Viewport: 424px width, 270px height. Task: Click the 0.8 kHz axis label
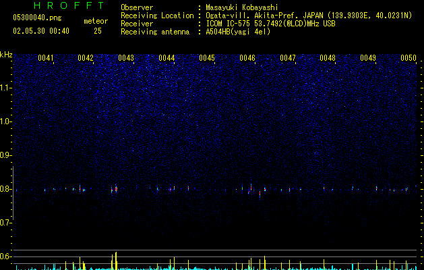coord(5,189)
